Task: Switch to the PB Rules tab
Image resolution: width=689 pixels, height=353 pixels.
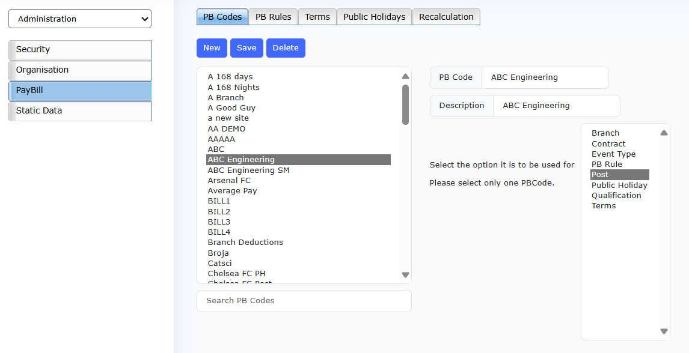Action: pos(273,17)
